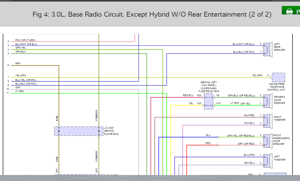Click the 'BLU/BLK (OR PNK)' label near Left Rear Speaker
The width and height of the screenshot is (300, 181).
point(244,52)
